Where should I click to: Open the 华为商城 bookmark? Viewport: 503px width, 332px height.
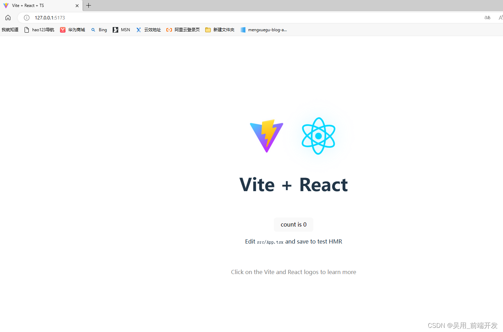pos(72,30)
